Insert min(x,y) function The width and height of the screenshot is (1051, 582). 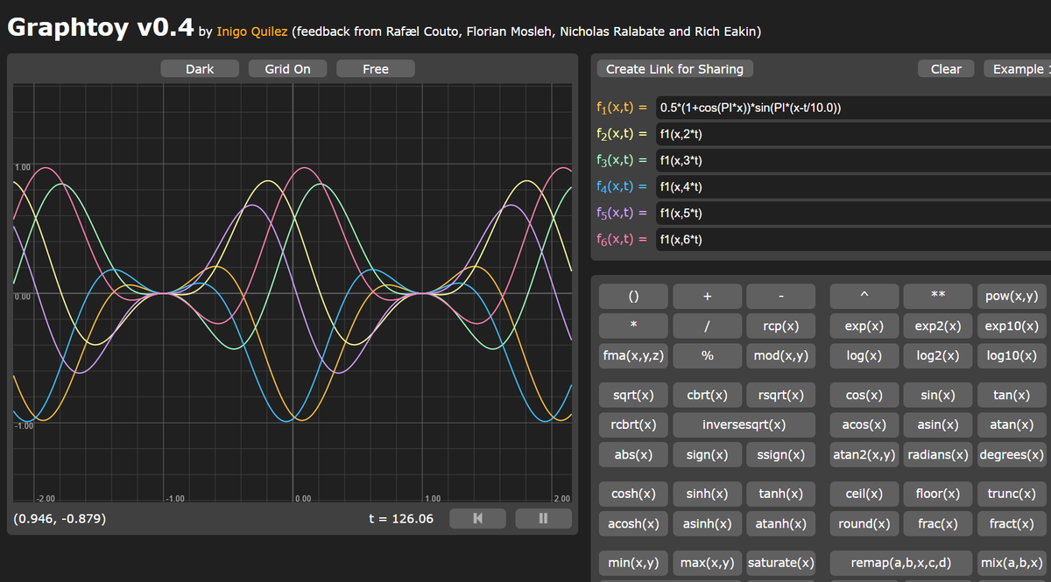pos(633,562)
